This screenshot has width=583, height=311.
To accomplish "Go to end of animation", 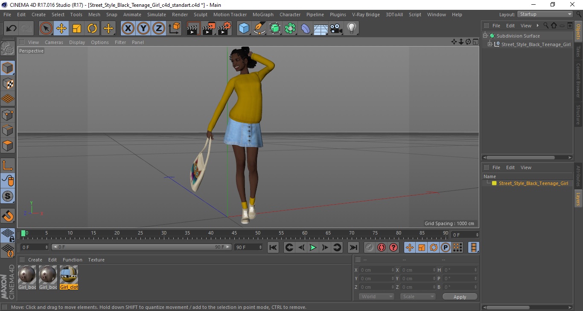I will coord(353,247).
